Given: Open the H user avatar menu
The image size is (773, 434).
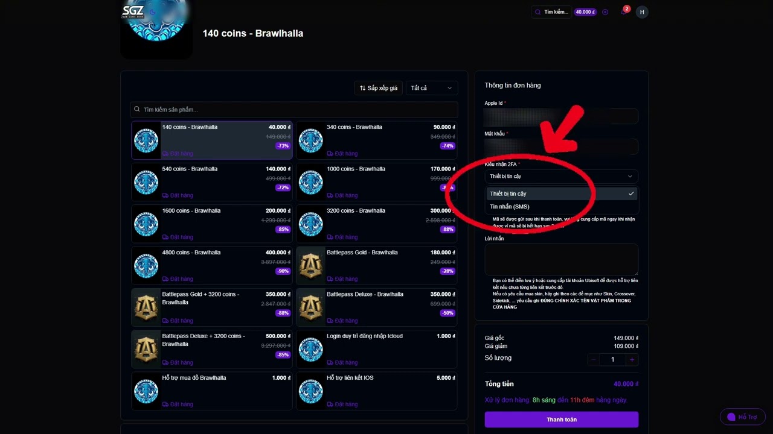Looking at the screenshot, I should pyautogui.click(x=642, y=12).
